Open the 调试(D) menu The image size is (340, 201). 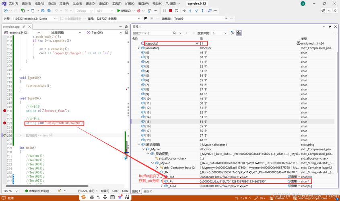(91, 4)
